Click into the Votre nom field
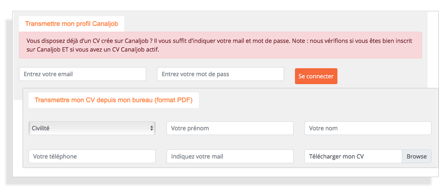444x191 pixels. coord(368,128)
